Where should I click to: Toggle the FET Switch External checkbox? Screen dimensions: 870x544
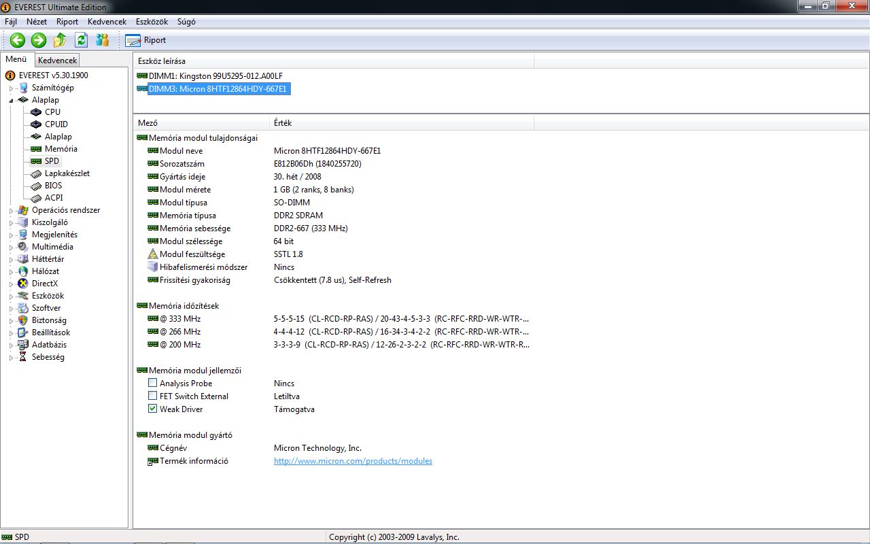click(153, 396)
